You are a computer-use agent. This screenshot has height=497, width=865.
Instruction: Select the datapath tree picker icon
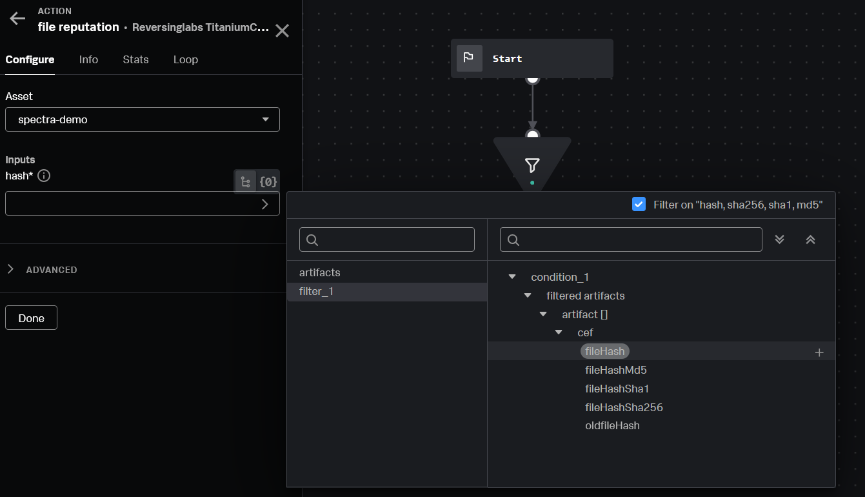pos(245,182)
